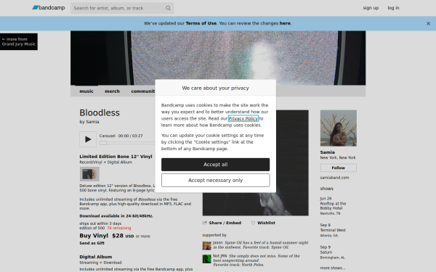Open the Samia artist link under album title
Image resolution: width=436 pixels, height=272 pixels.
[92, 122]
